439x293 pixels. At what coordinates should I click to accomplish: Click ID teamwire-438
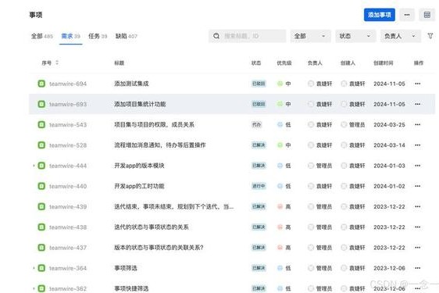(x=68, y=227)
